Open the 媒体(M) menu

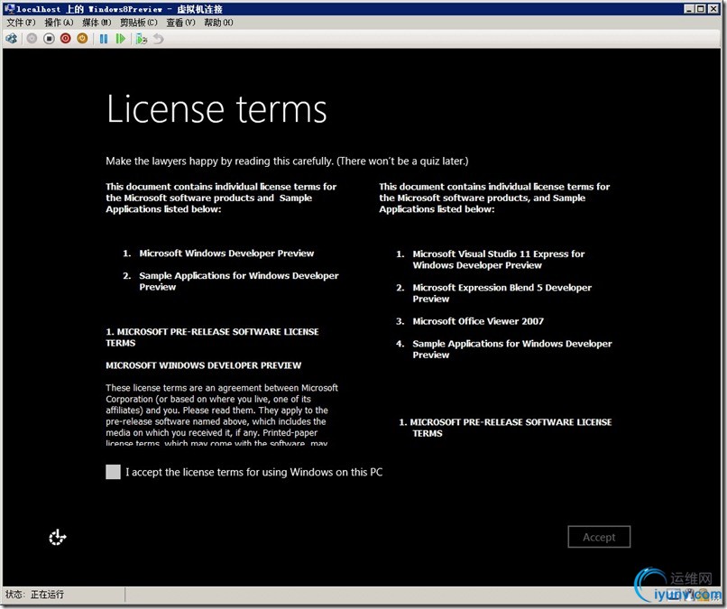pyautogui.click(x=97, y=23)
